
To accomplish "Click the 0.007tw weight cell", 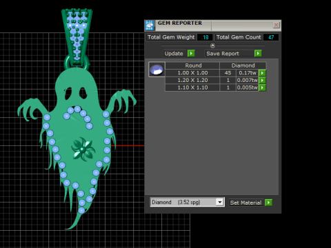I will pos(248,81).
